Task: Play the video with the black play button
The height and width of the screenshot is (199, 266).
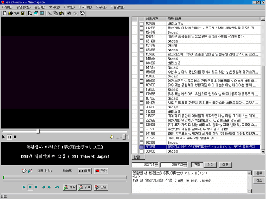Action: pos(3,137)
